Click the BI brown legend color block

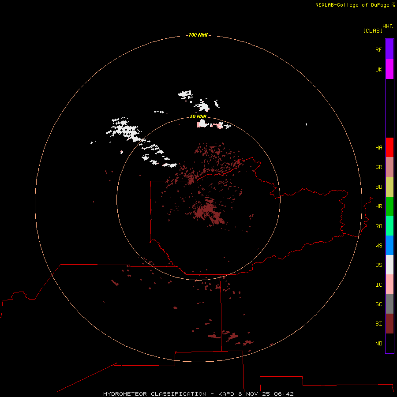[390, 324]
